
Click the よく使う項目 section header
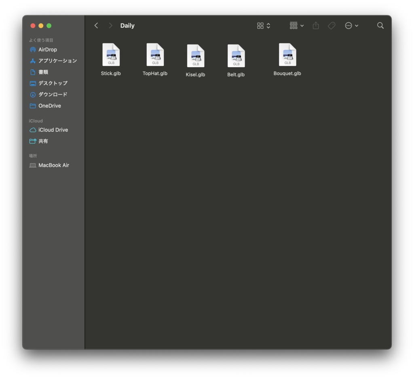41,40
